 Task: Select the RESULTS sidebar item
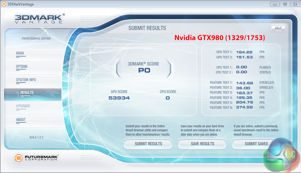(x=33, y=95)
